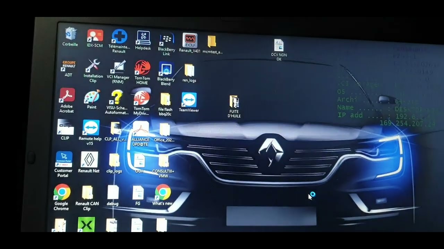444x249 pixels.
Task: Select the file flash bbq20c folder
Action: (x=165, y=104)
